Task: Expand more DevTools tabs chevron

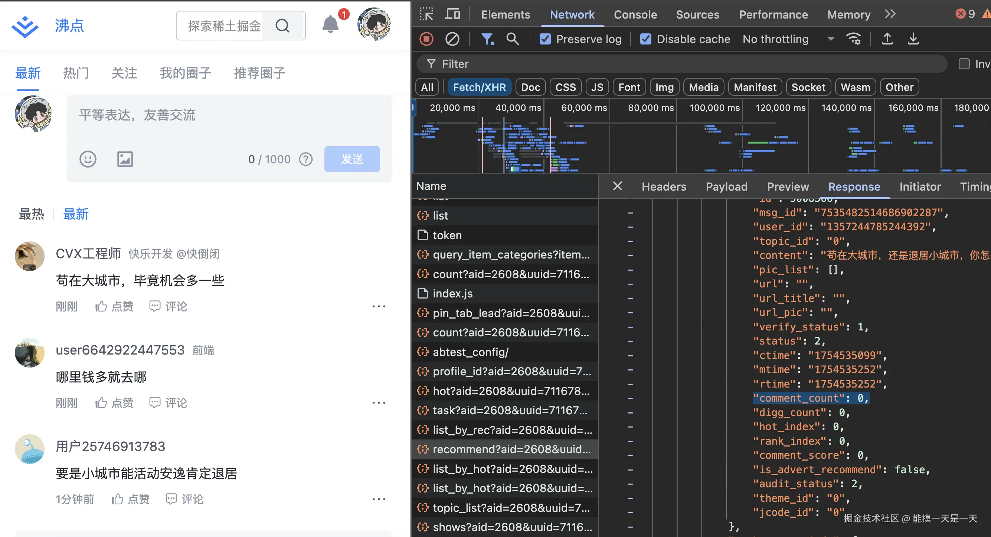Action: [890, 14]
